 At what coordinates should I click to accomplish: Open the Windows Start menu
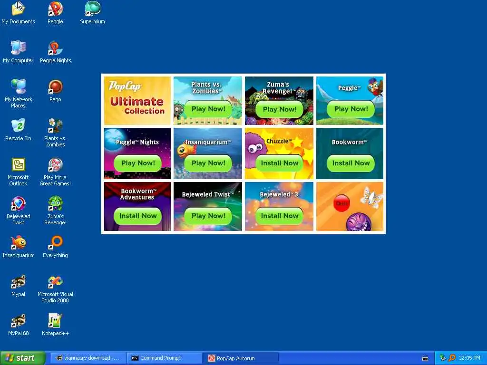point(22,358)
